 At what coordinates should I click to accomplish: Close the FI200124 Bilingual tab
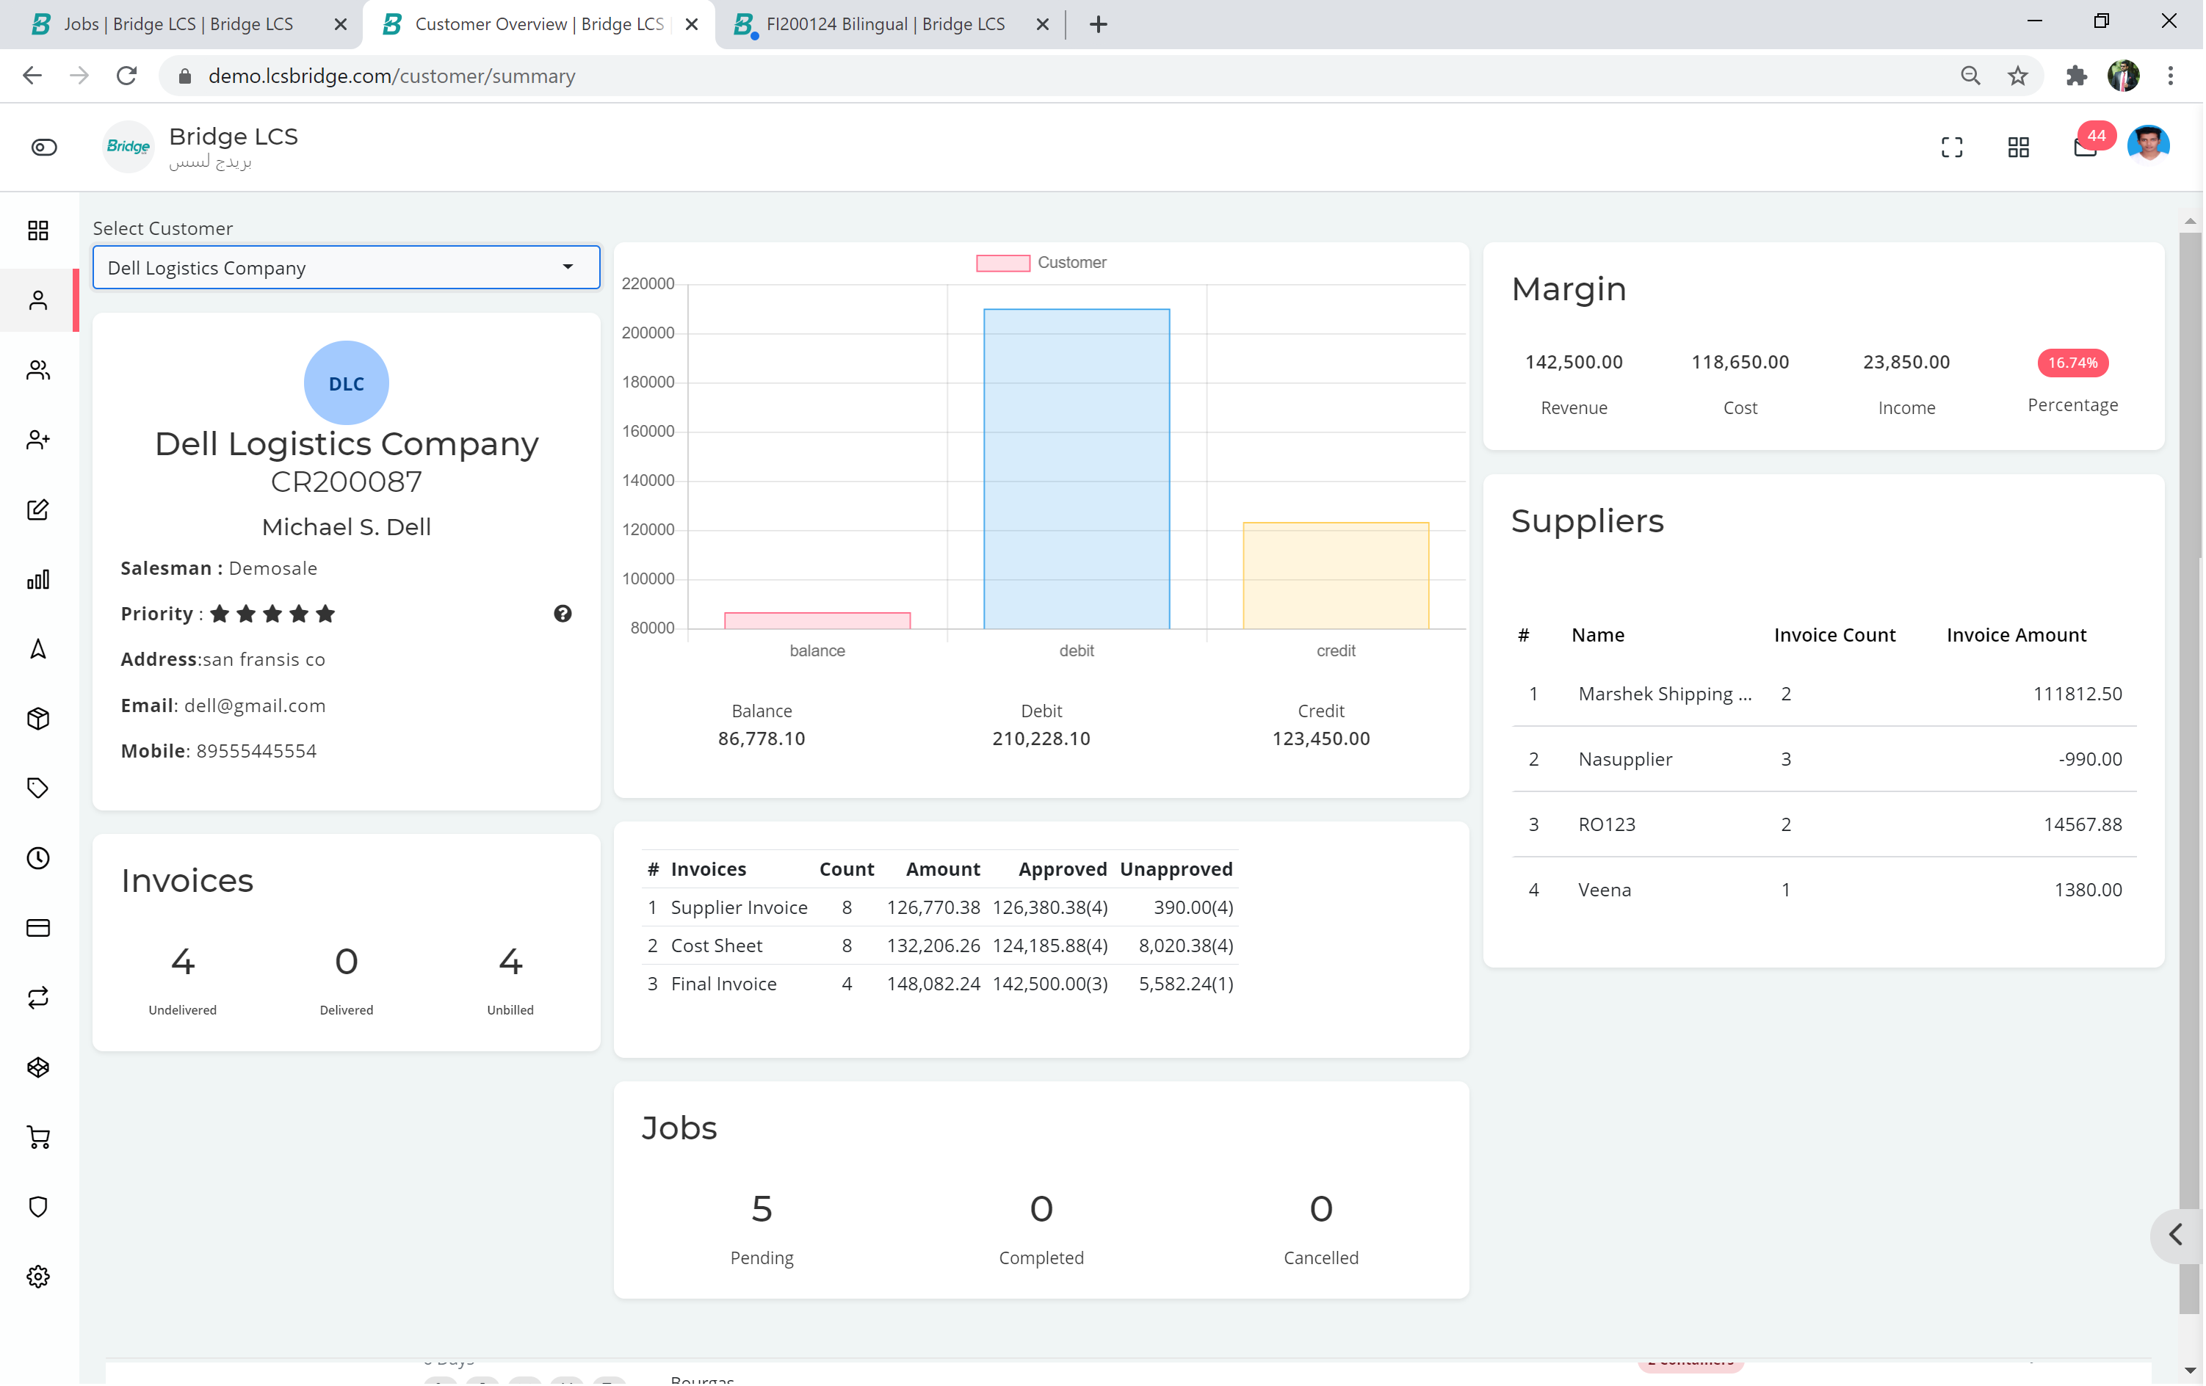click(x=1043, y=25)
